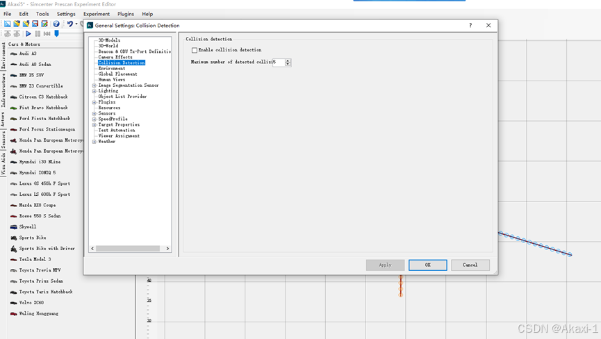Click Cancel in General Settings dialog
Image resolution: width=601 pixels, height=339 pixels.
(x=470, y=265)
